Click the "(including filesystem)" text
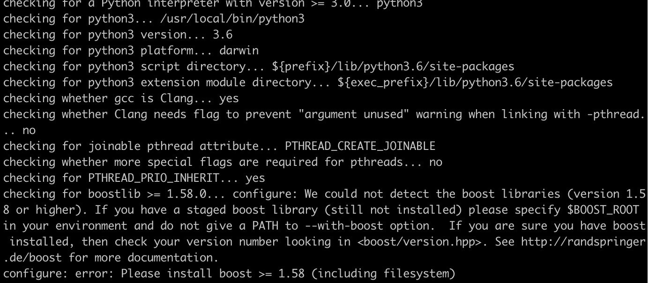The height and width of the screenshot is (283, 649). coord(383,274)
